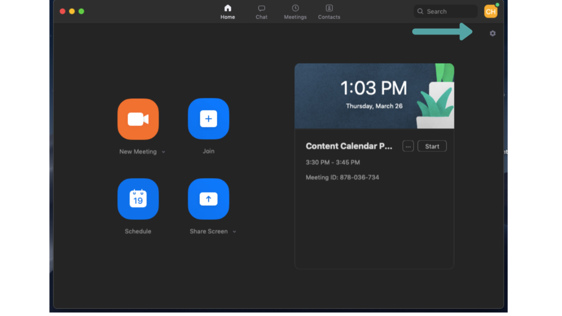The image size is (562, 316).
Task: Switch to the Contacts tab
Action: 329,12
